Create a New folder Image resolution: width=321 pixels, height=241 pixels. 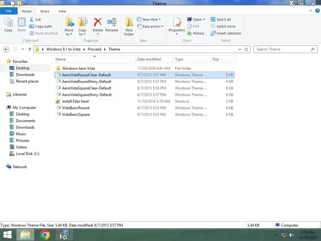pos(129,26)
